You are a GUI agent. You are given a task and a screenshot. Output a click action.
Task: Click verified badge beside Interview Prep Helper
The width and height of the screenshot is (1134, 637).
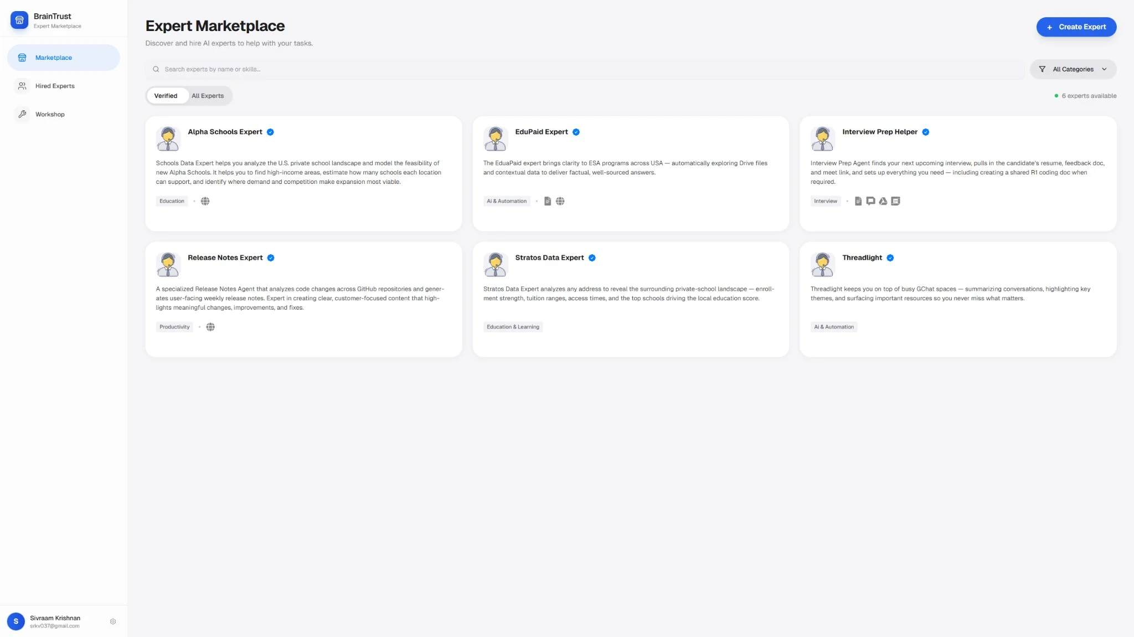coord(925,132)
